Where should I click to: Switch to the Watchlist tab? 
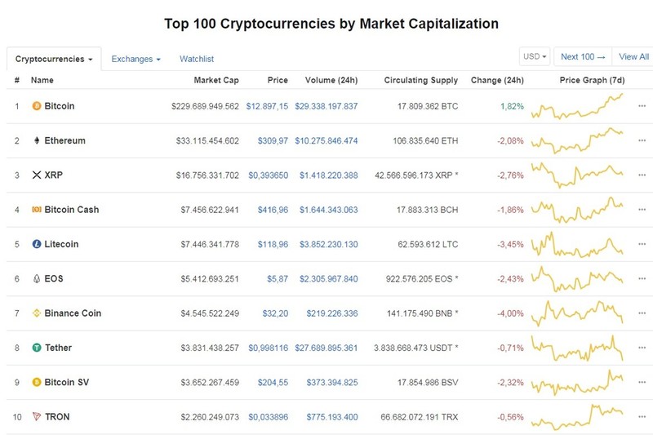pyautogui.click(x=197, y=59)
